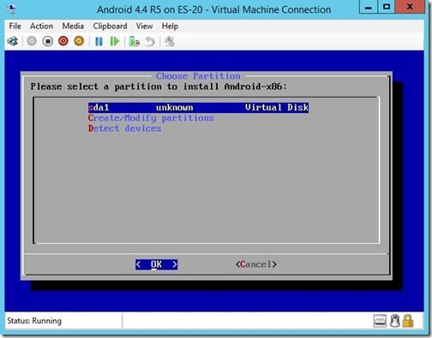Screen dimensions: 432x338
Task: Click the Enhanced session toolbar icon
Action: [x=170, y=42]
